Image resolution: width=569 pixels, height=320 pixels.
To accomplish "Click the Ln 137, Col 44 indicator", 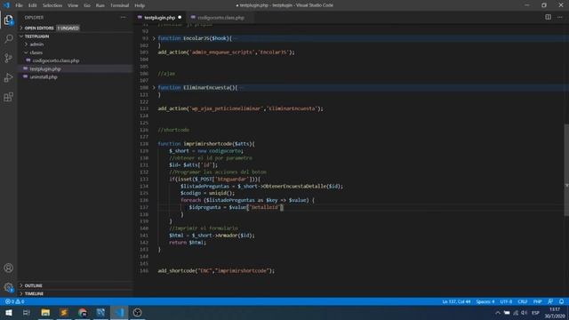I will [456, 301].
